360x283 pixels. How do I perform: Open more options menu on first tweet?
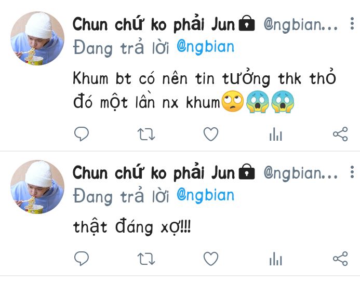click(352, 23)
